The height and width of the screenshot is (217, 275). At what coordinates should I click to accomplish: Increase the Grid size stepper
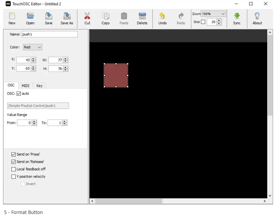pos(219,21)
